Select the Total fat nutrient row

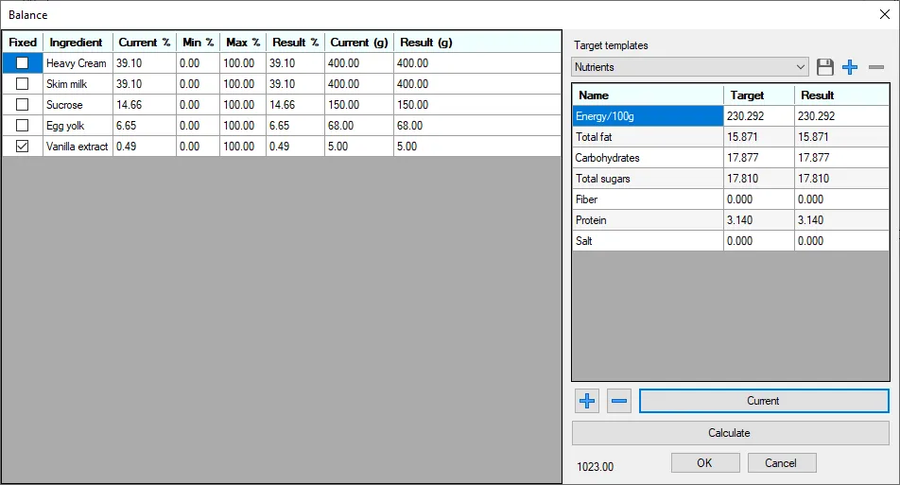(648, 136)
